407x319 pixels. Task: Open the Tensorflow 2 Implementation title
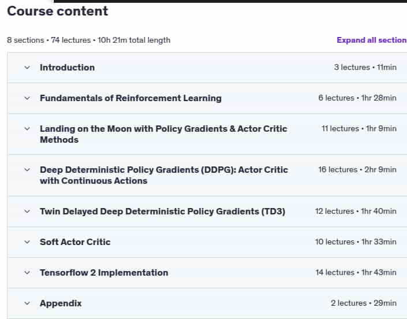[x=104, y=273]
